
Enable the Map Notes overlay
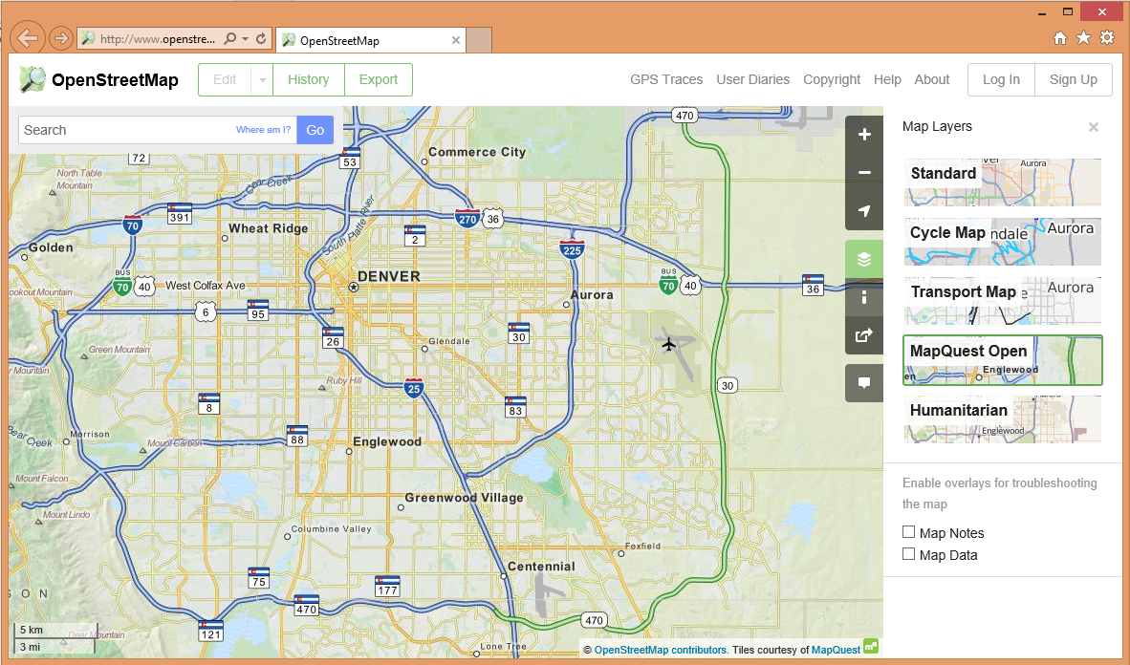pos(909,531)
